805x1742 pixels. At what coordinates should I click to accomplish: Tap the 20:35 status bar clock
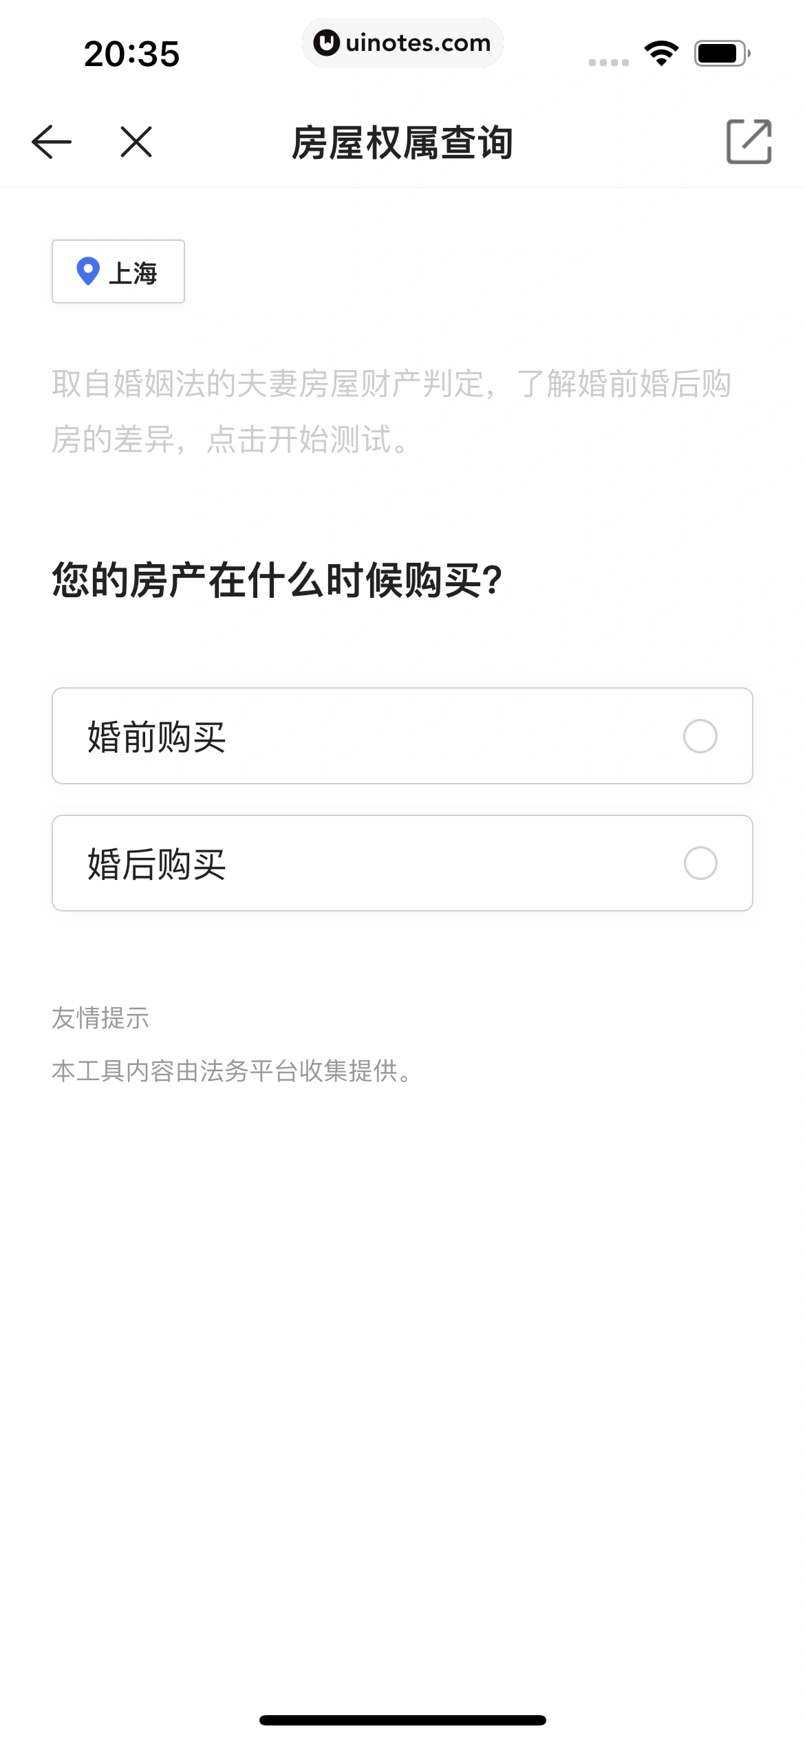point(131,54)
